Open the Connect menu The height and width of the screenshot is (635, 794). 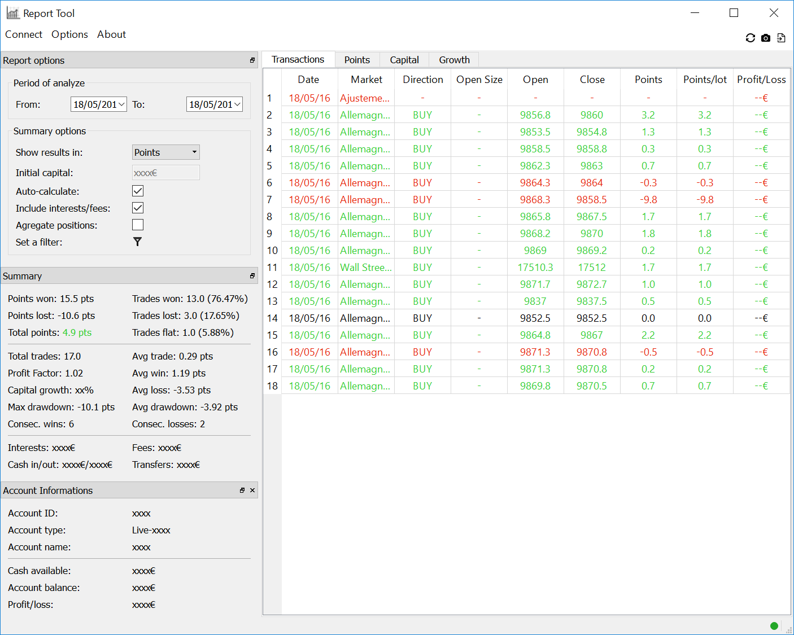(x=24, y=34)
